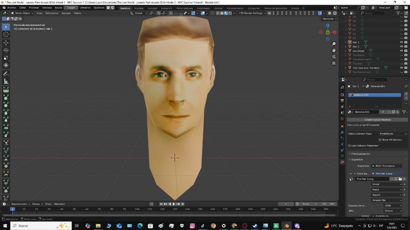Image resolution: width=410 pixels, height=230 pixels.
Task: Open the Modo Objeto mode dropdown
Action: (x=22, y=13)
